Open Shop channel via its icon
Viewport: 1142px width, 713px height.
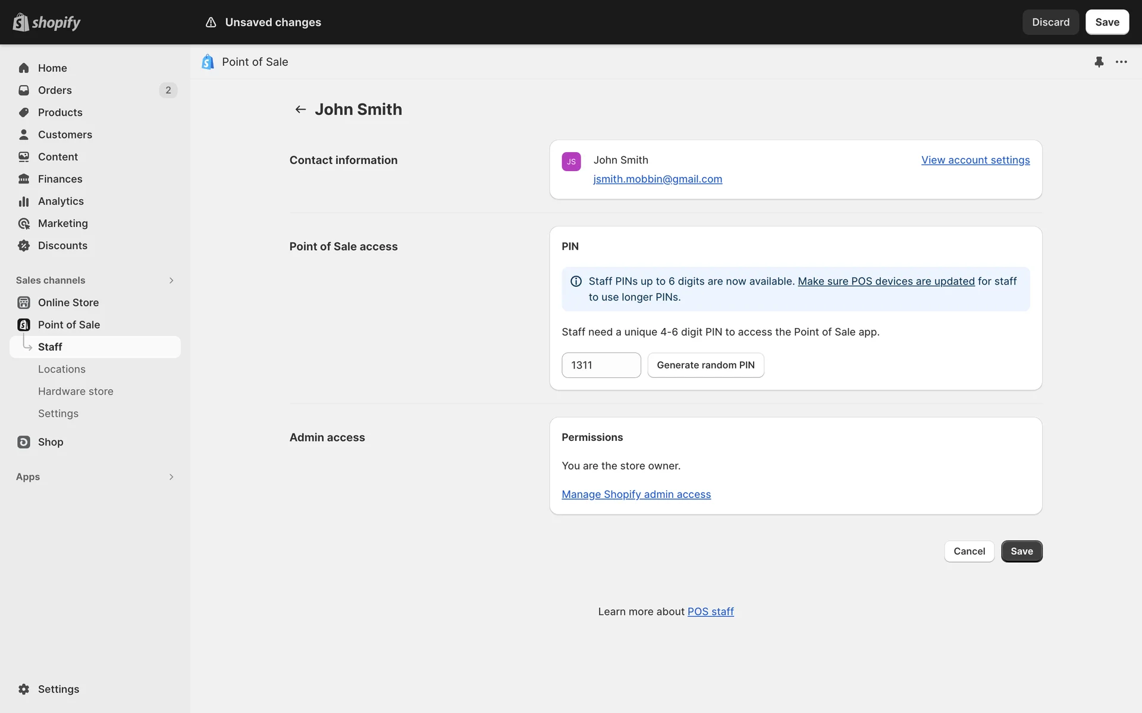pos(24,442)
